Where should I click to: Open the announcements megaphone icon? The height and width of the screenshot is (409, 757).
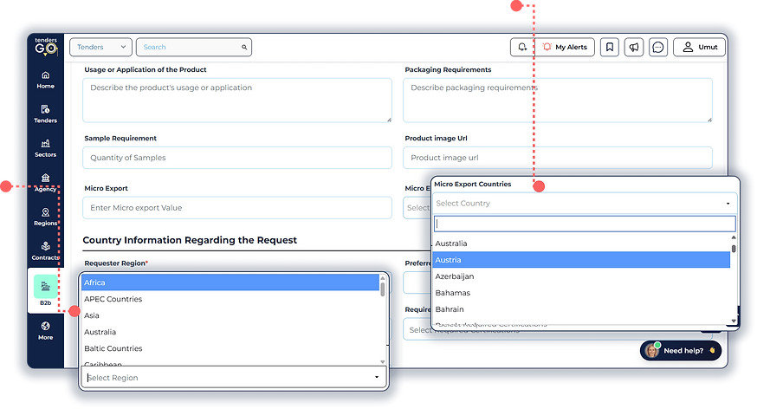tap(634, 48)
